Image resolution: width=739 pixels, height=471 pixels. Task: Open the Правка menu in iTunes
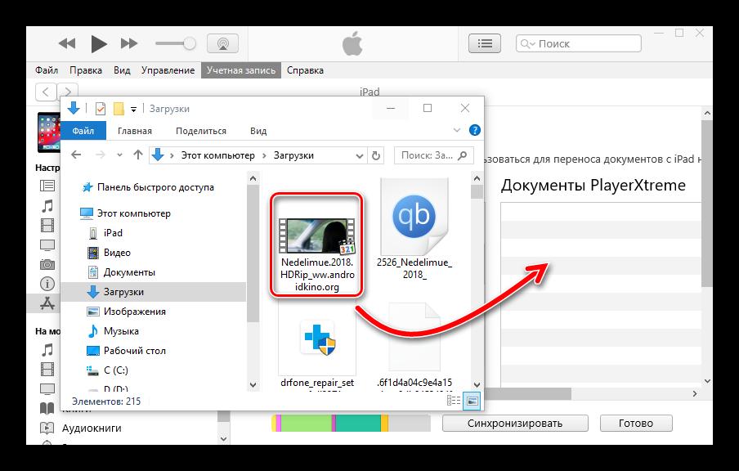click(x=86, y=70)
